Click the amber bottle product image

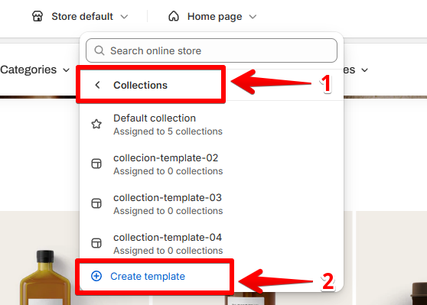tap(45, 277)
